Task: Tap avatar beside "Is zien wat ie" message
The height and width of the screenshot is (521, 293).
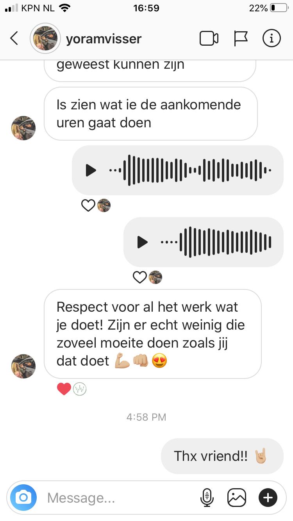Action: [x=23, y=128]
